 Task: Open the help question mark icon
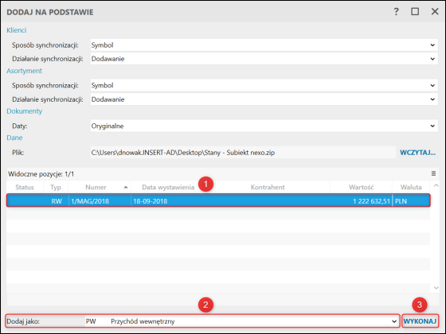coord(397,12)
